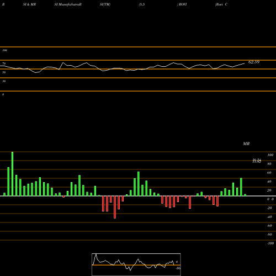Click the 'SI(TM)' header label
The height and width of the screenshot is (276, 276).
pos(105,4)
